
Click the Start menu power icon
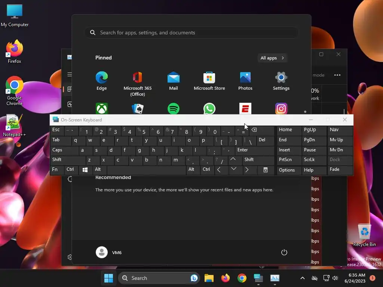click(284, 252)
